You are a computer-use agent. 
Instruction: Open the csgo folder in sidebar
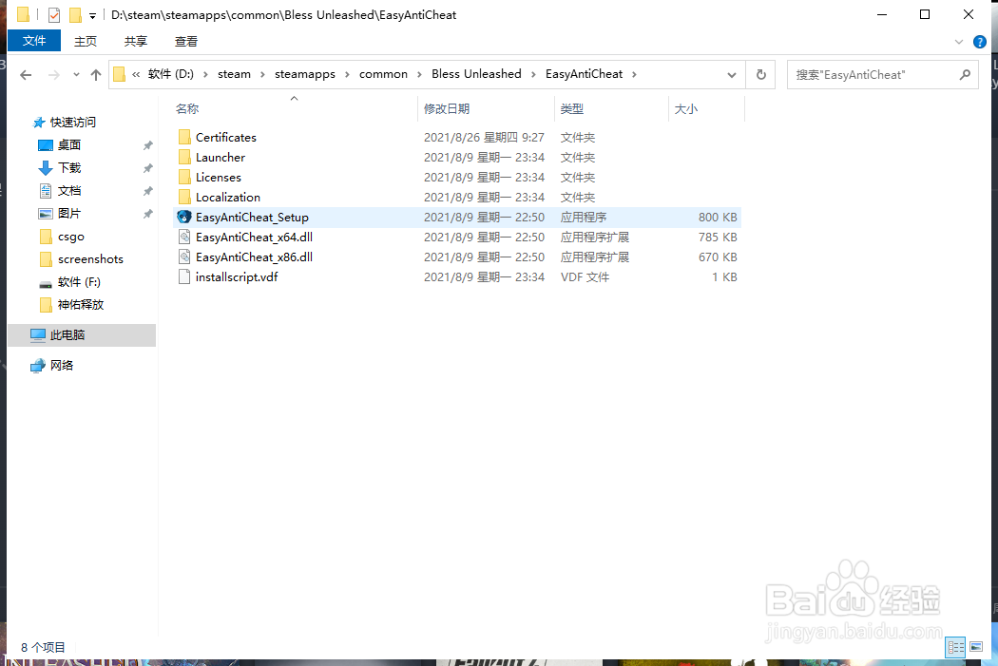click(70, 237)
